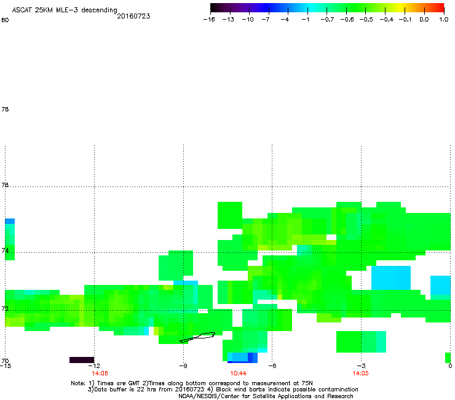Screen dimensions: 455x400
Task: Select the longitude label "-3" on bottom axis
Action: click(361, 366)
